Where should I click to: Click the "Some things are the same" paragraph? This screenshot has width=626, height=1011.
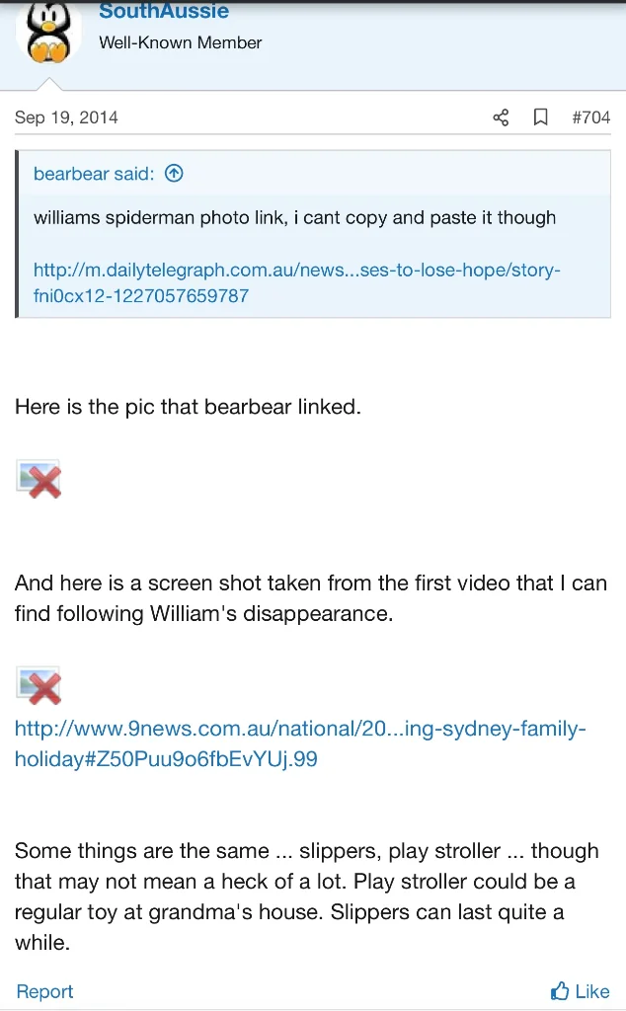tap(306, 895)
